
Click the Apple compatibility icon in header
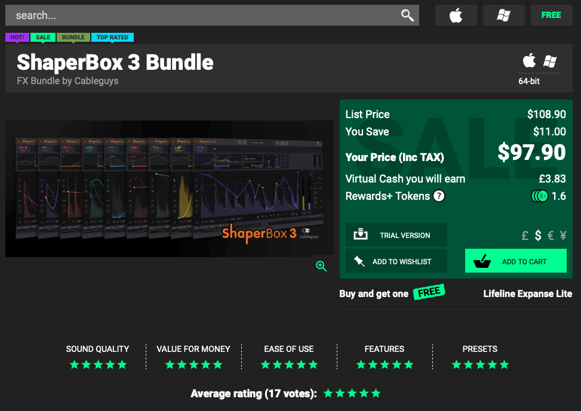529,61
